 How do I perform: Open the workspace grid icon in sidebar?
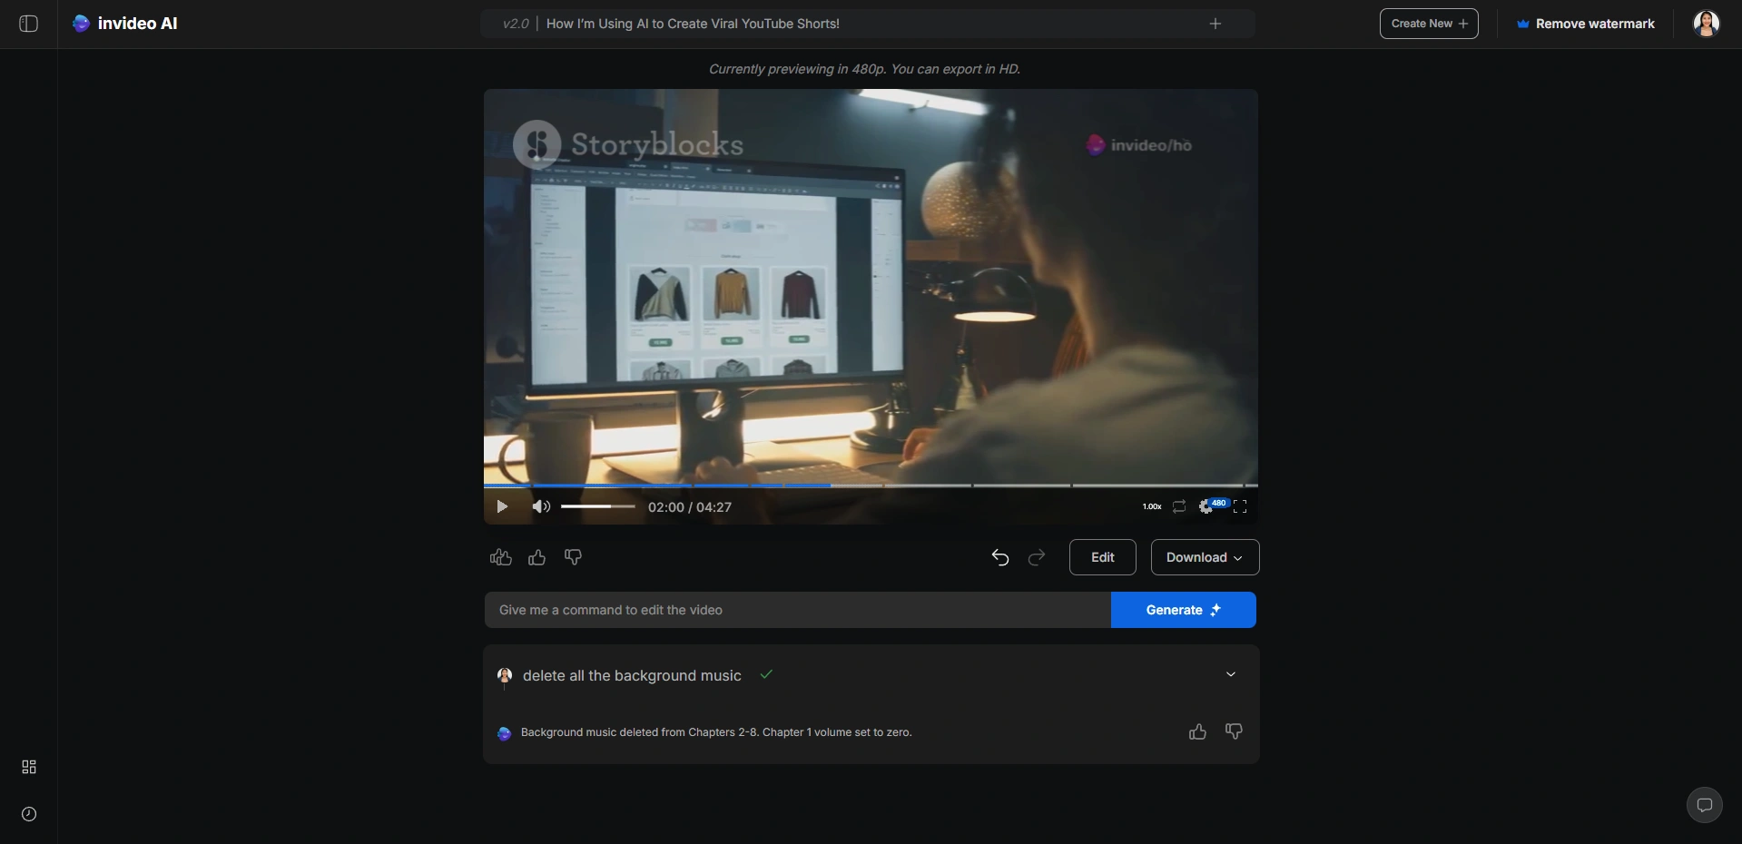tap(29, 767)
